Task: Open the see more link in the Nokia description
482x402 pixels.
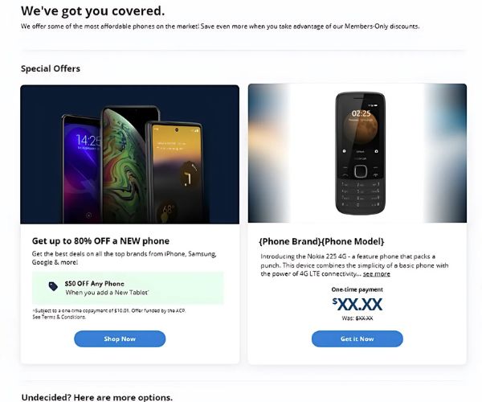Action: (x=377, y=273)
